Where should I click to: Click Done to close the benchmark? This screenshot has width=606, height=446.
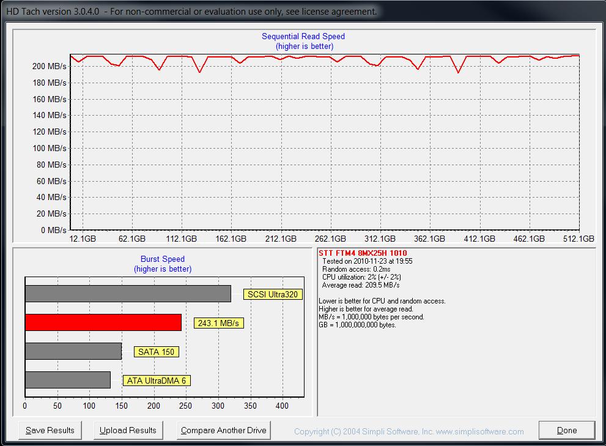point(566,430)
